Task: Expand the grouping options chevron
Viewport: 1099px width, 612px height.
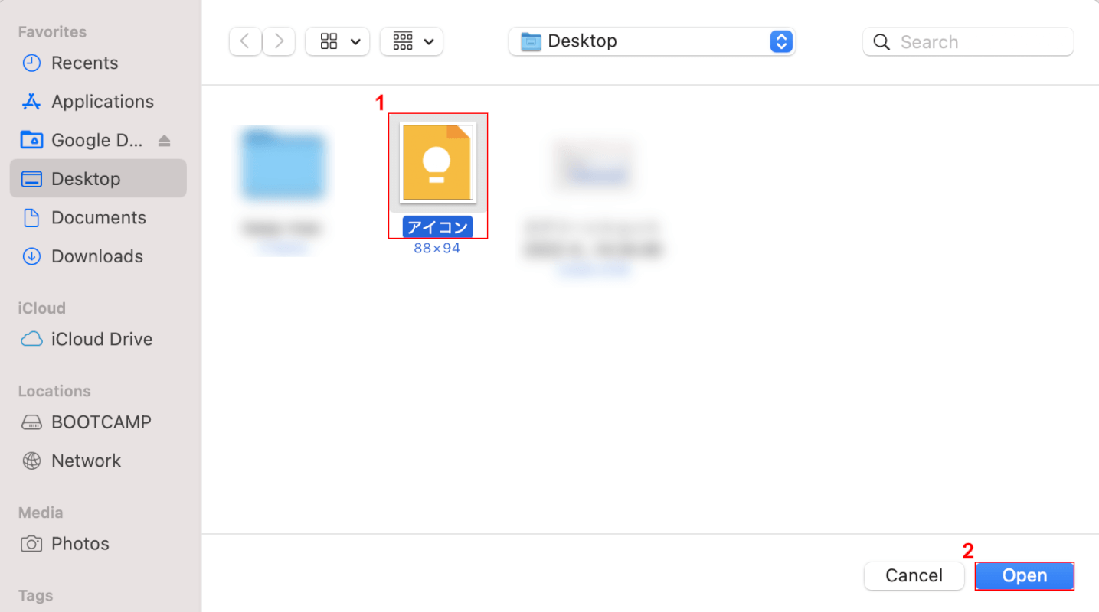Action: tap(429, 41)
